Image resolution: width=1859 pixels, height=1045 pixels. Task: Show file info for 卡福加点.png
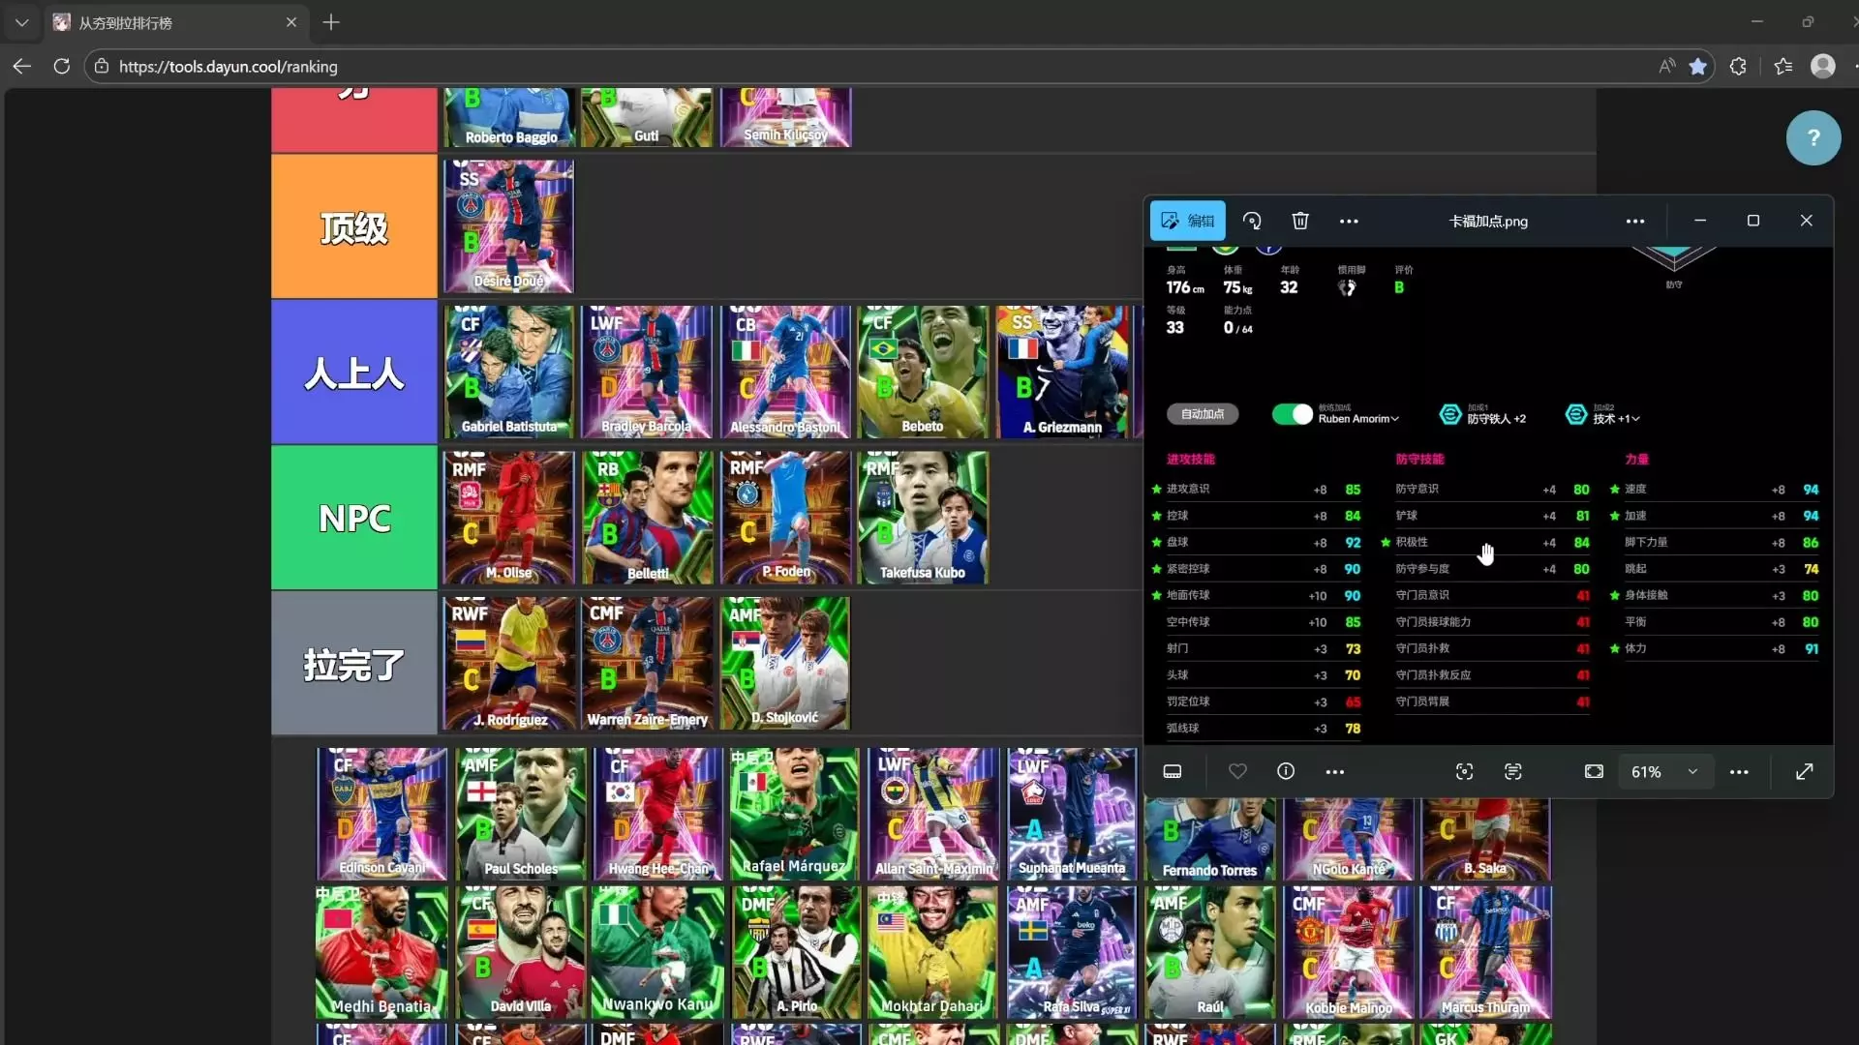[1286, 771]
